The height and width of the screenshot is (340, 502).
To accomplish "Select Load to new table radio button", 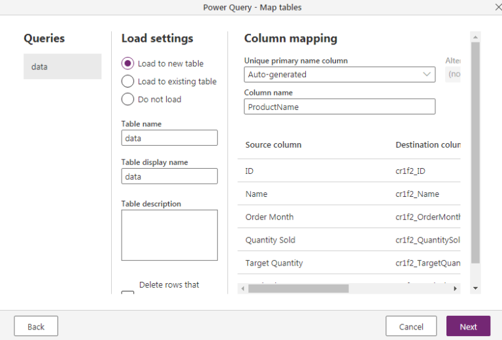I will [128, 63].
